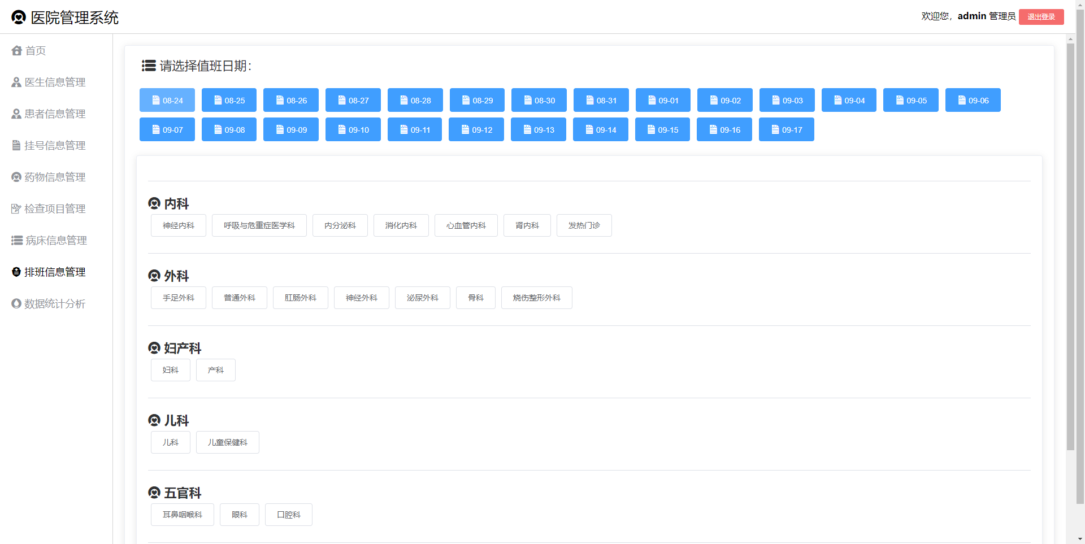Open 肾内科 department schedule
Screen dimensions: 1085x544
pyautogui.click(x=527, y=225)
